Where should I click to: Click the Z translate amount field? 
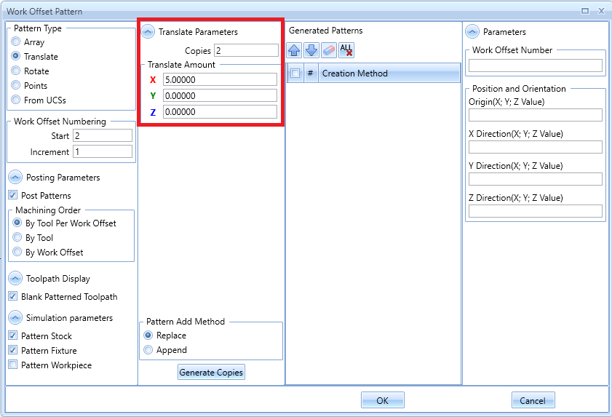(220, 111)
